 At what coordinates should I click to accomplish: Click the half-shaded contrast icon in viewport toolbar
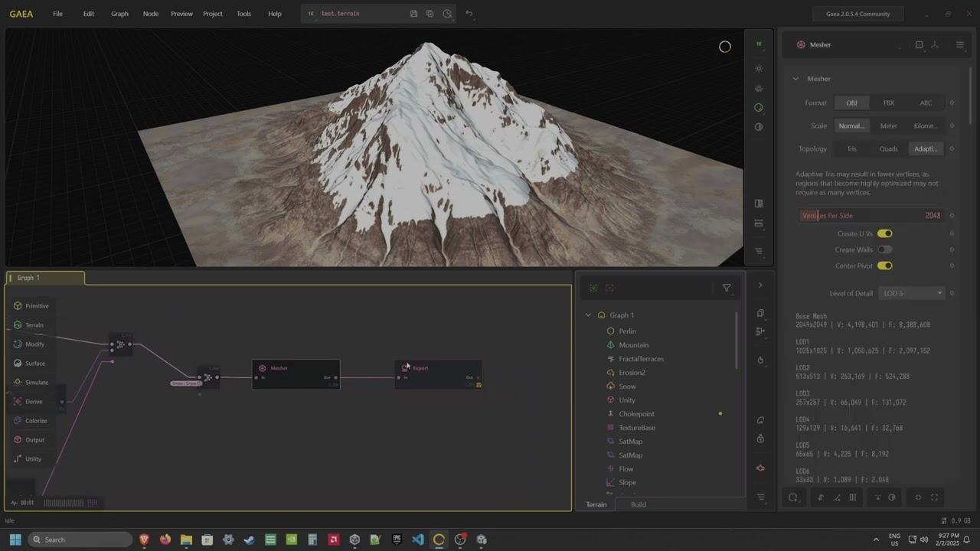759,127
